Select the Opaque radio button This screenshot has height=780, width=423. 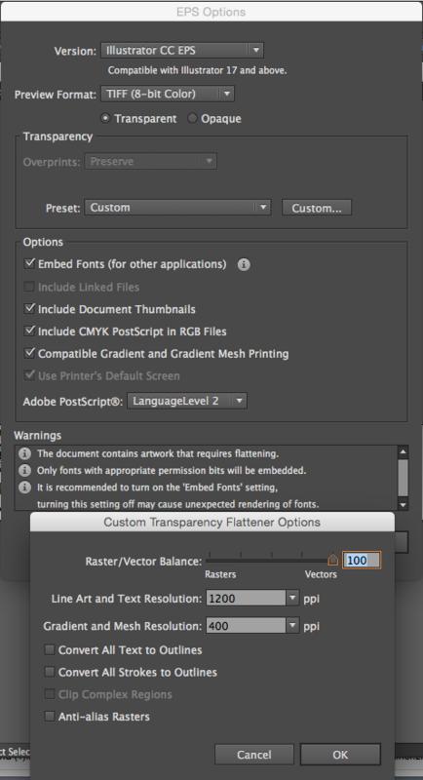coord(192,119)
